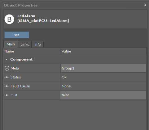Click the set button

pyautogui.click(x=17, y=35)
